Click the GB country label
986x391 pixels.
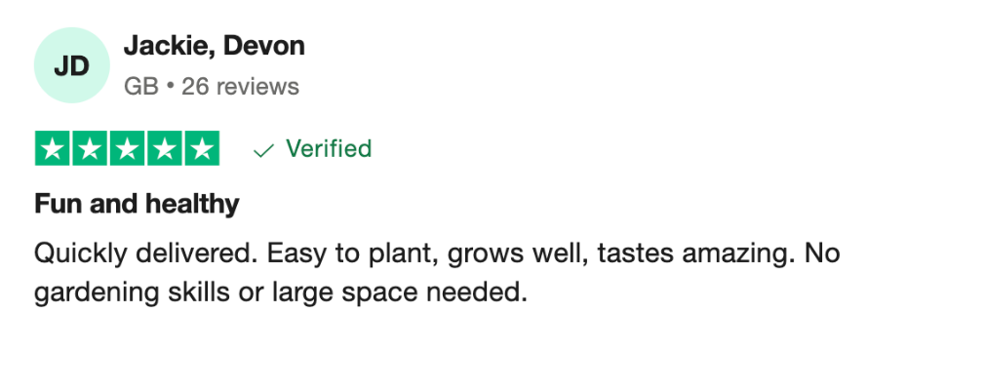[140, 87]
